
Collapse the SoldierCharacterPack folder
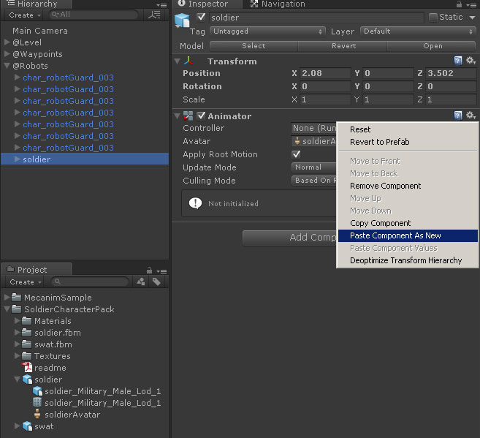7,309
